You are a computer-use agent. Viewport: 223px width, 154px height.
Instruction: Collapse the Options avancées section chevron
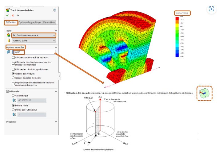point(56,47)
